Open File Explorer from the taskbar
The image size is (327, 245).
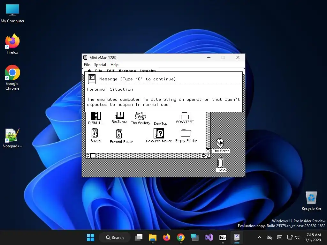tap(152, 237)
